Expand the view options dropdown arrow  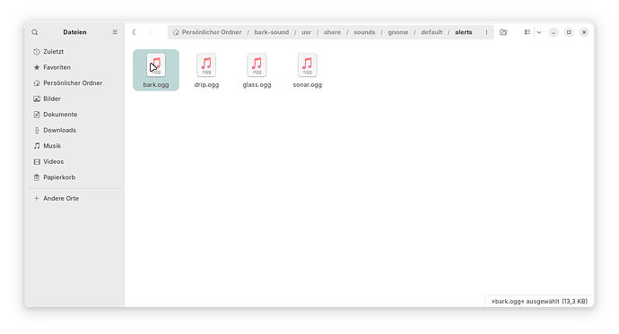coord(539,32)
